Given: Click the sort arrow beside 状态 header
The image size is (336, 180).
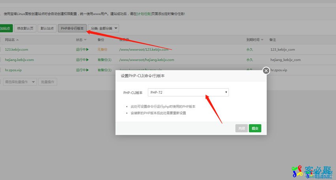Looking at the screenshot, I should [85, 40].
